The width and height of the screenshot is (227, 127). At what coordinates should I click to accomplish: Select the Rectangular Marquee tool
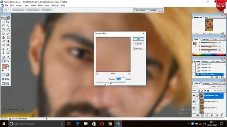coord(4,22)
